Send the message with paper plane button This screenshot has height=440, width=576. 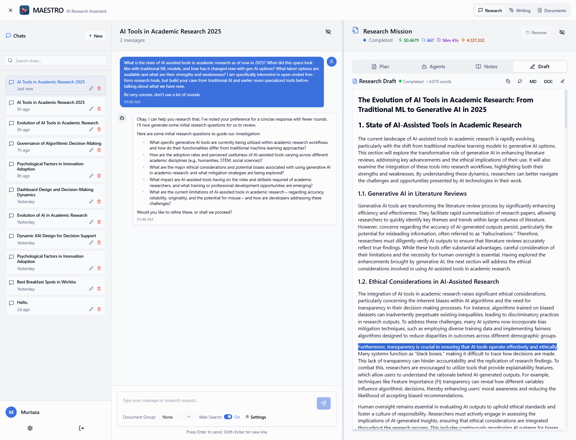point(324,403)
